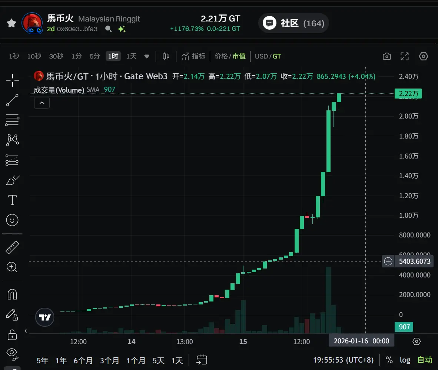Select the 1秒 interval
Viewport: 438px width, 370px height.
coord(14,56)
